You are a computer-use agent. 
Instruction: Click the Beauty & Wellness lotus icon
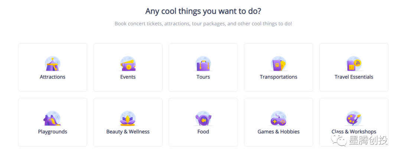tap(128, 119)
